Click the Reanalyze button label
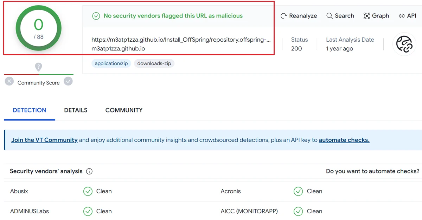Screen dimensions: 422x220 point(303,16)
